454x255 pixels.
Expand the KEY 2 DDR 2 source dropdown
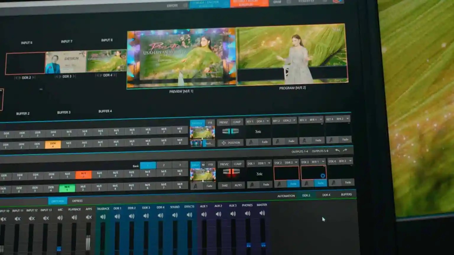294,120
